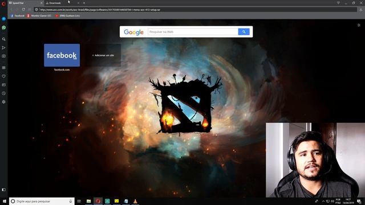
Task: Select the Opera icon on taskbar
Action: point(98,201)
